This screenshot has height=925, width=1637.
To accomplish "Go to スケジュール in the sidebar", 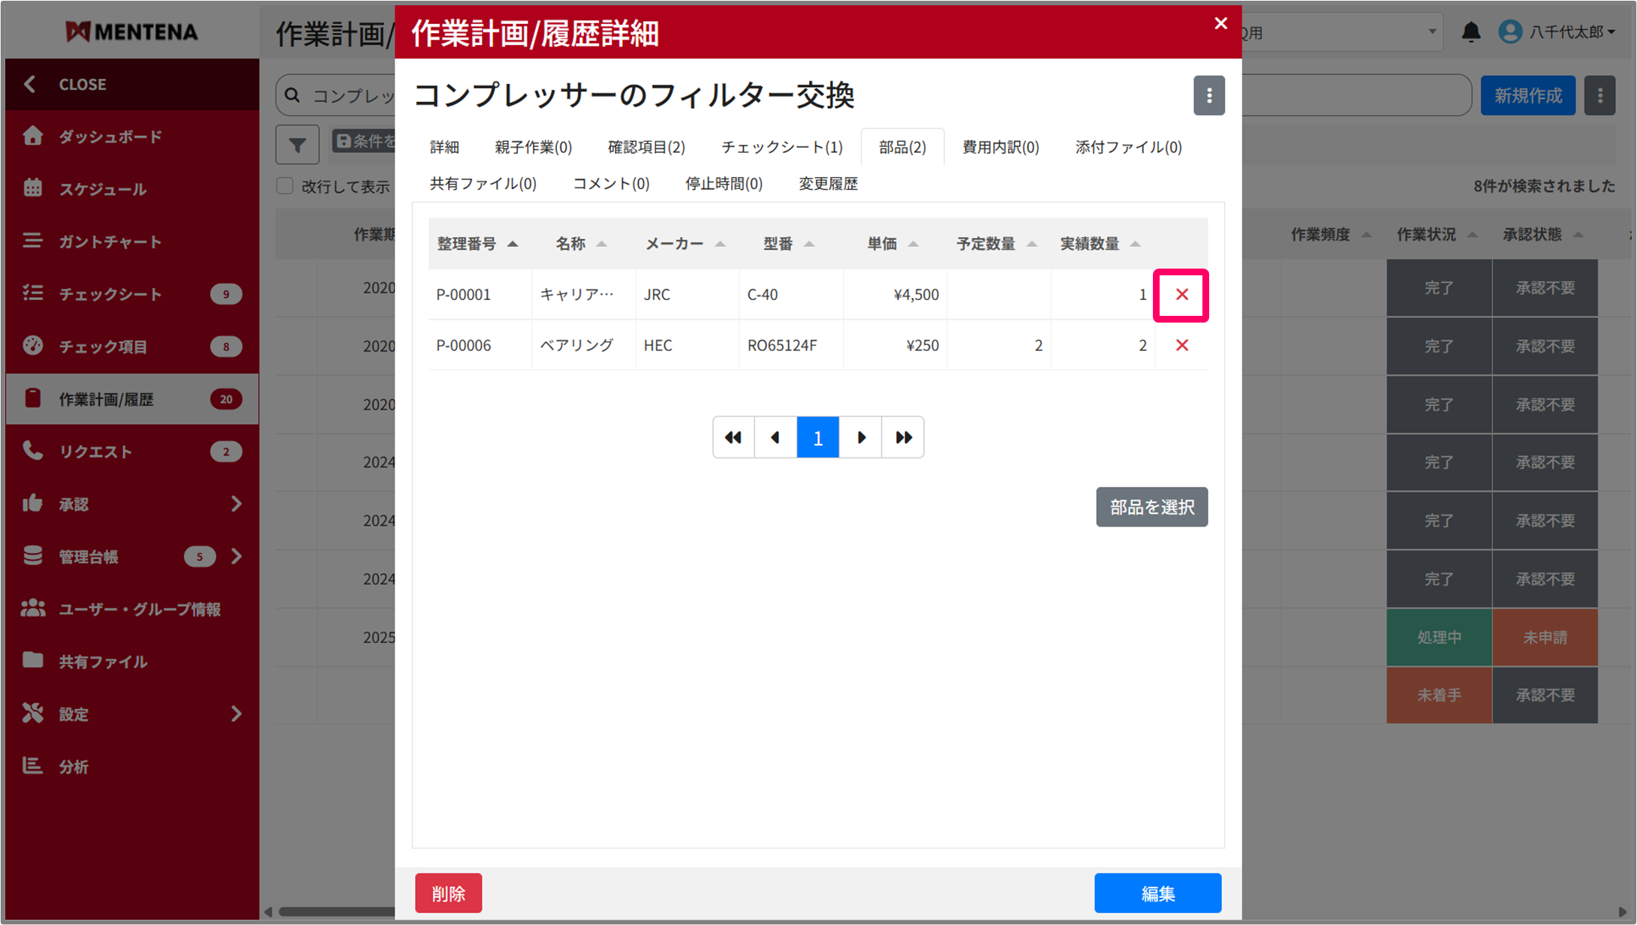I will pos(102,189).
